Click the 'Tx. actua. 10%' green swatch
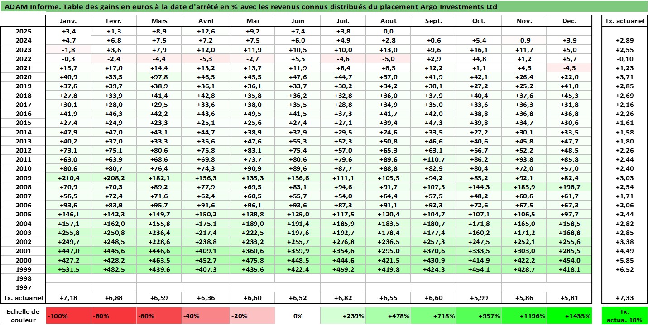 pyautogui.click(x=624, y=316)
